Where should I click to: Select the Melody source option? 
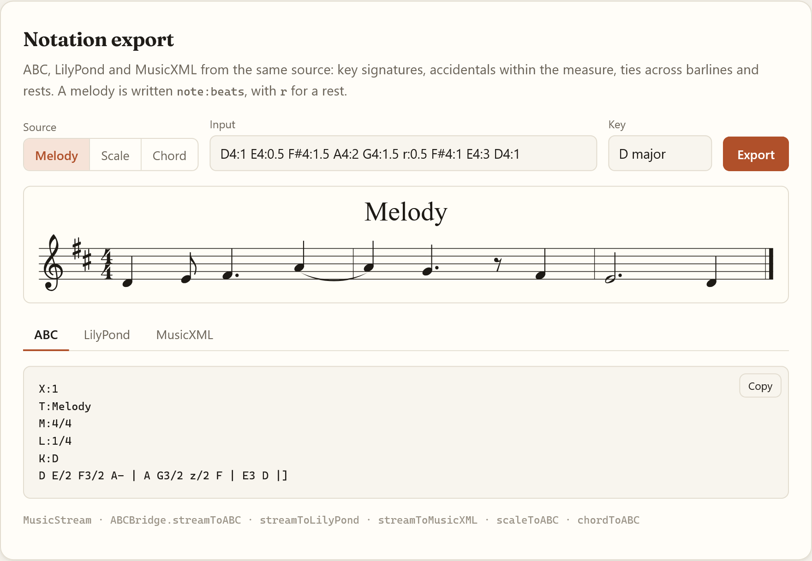click(x=56, y=155)
